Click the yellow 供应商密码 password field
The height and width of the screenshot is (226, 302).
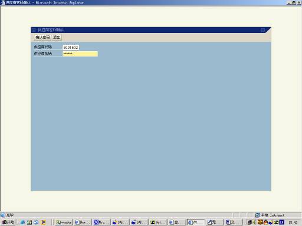click(80, 54)
